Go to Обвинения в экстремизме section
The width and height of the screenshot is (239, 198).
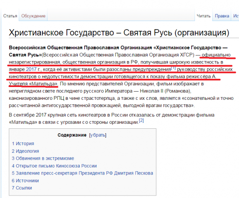(43, 158)
